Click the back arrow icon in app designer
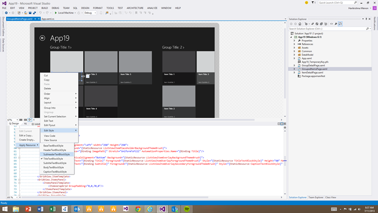This screenshot has width=378, height=213. pyautogui.click(x=42, y=38)
